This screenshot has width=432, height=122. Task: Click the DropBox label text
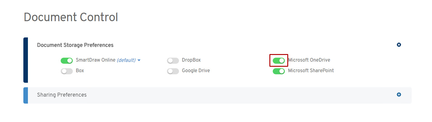pos(191,60)
